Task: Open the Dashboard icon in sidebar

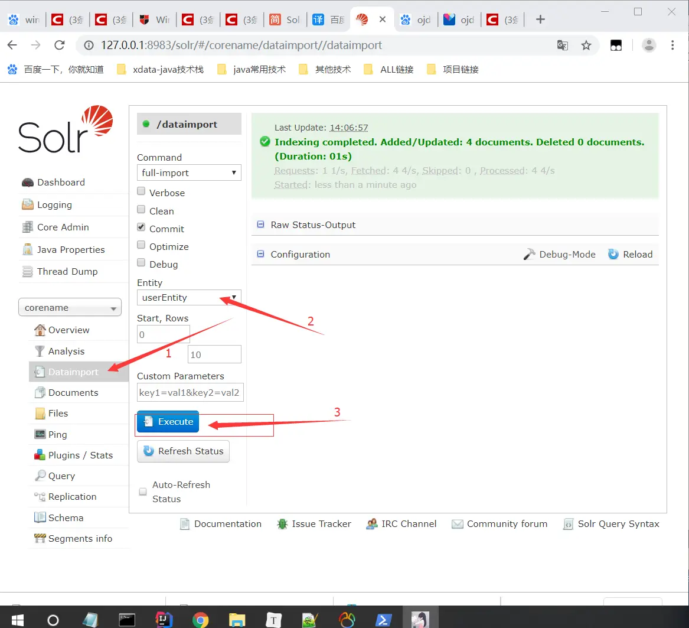Action: (x=28, y=183)
